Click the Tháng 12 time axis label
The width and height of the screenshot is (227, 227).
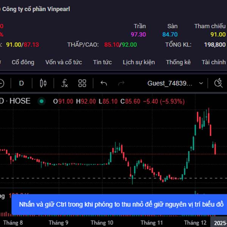[x=195, y=223]
